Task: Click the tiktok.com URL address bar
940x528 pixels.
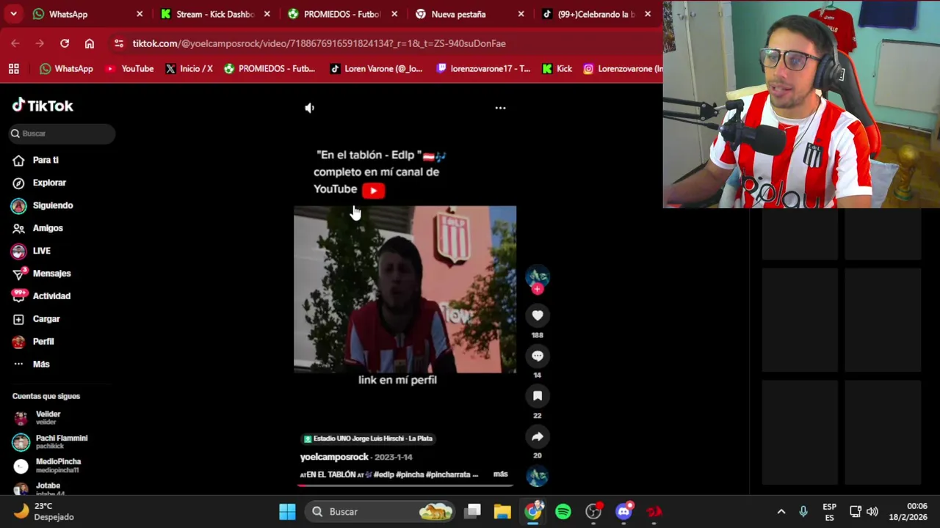Action: (319, 43)
